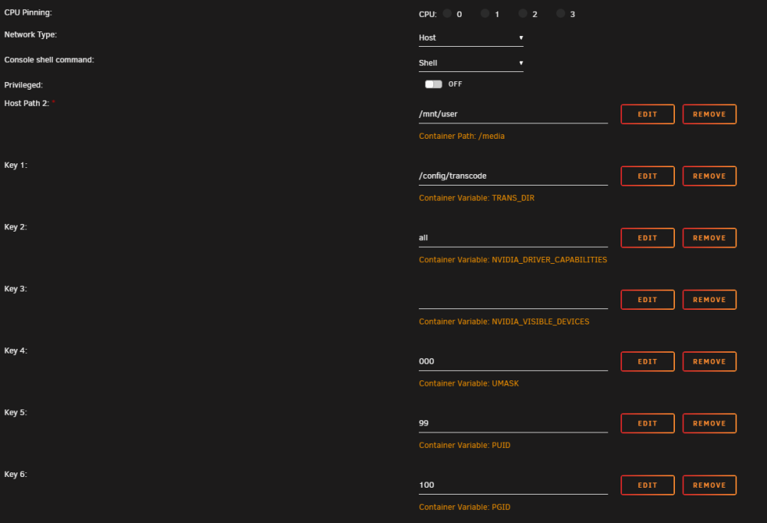
Task: Click 'Container Variable: UMASK' text
Action: [x=469, y=383]
